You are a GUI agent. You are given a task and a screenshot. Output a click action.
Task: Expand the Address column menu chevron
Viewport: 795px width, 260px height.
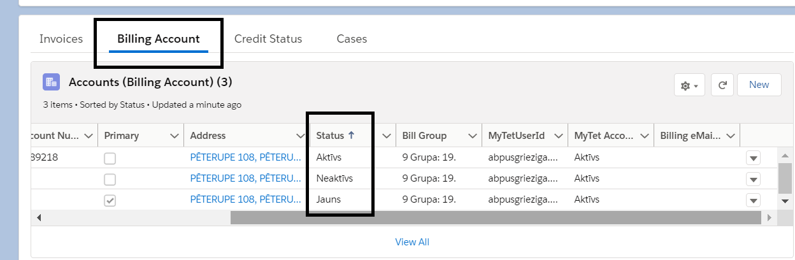[x=301, y=136]
